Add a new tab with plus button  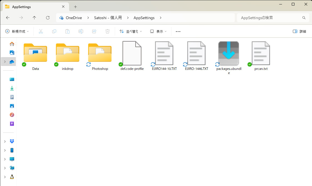tap(75, 7)
